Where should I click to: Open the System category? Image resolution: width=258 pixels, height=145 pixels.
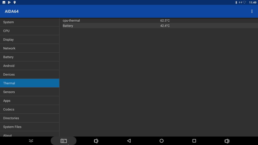click(29, 22)
